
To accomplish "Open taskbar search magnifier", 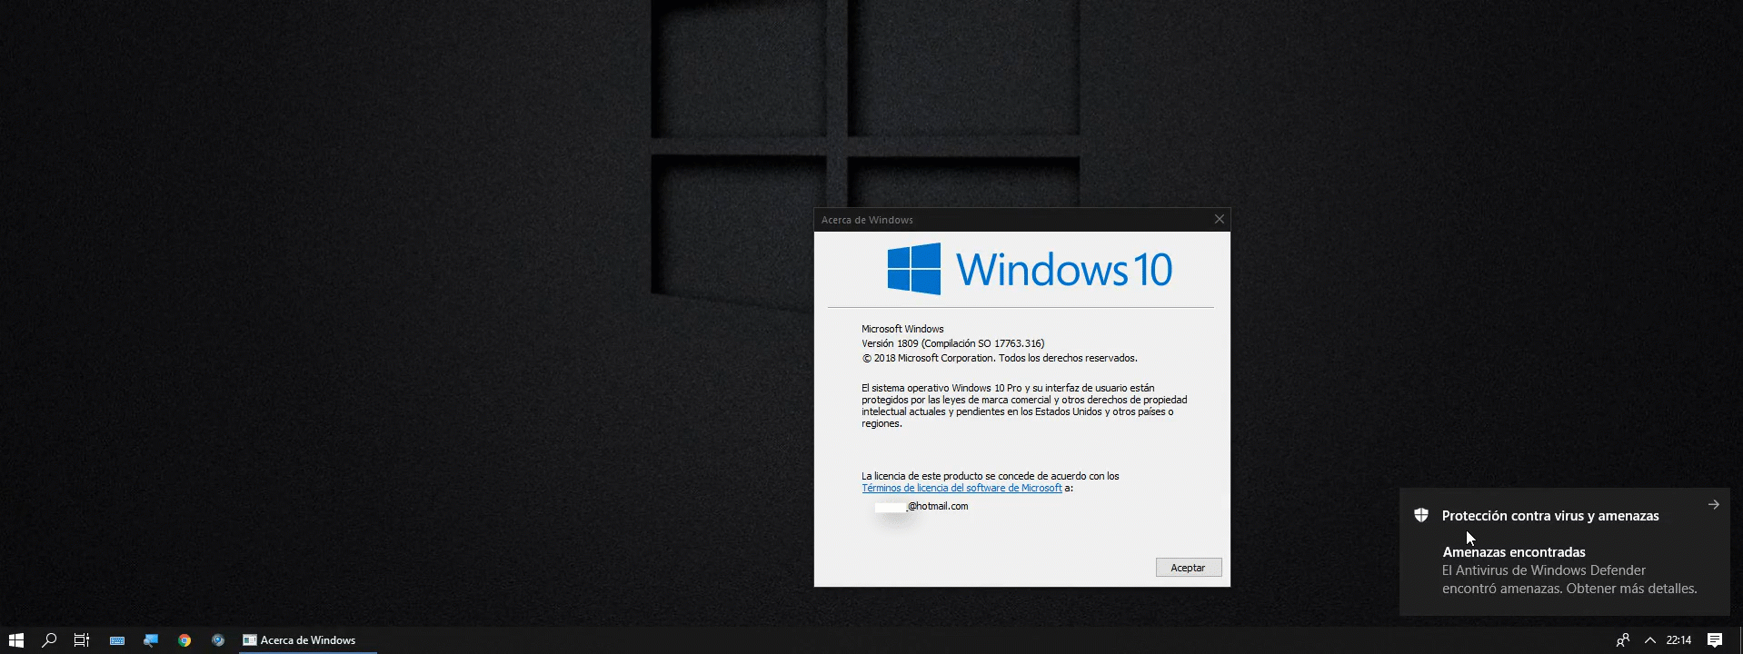I will click(x=49, y=640).
